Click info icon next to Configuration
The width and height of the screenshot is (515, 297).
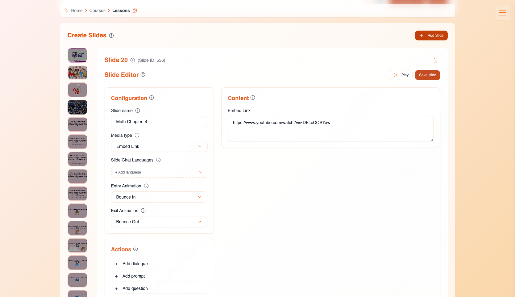tap(152, 98)
